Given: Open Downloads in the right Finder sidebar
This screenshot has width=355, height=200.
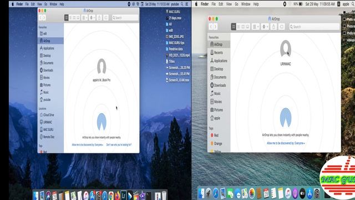Looking at the screenshot, I should click(x=219, y=85).
